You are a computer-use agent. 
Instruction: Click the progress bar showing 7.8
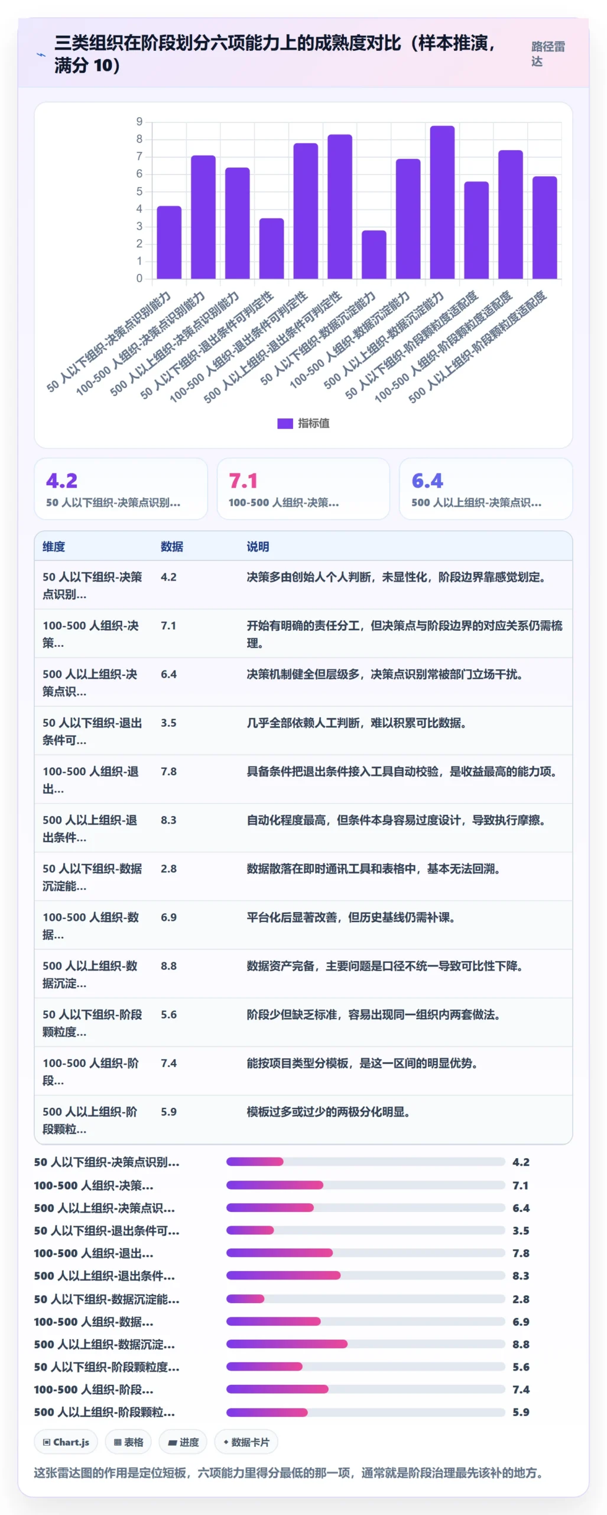click(365, 1252)
